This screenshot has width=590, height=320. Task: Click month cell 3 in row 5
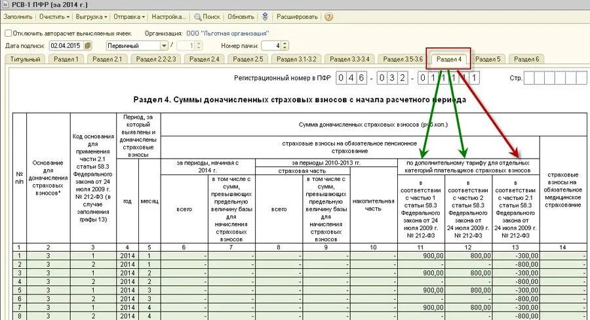pos(149,290)
